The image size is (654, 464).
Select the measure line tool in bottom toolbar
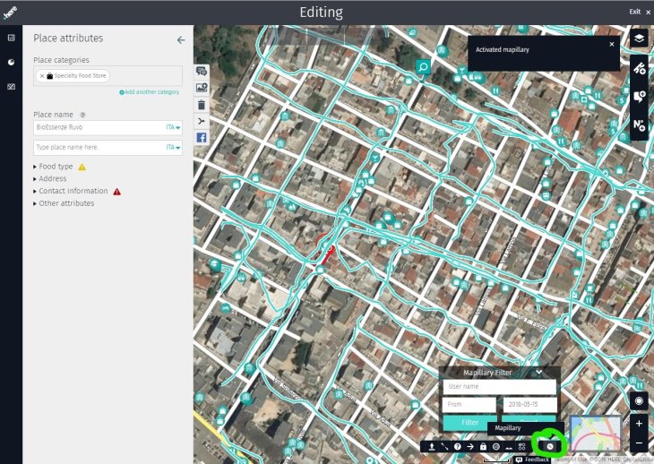(x=444, y=446)
